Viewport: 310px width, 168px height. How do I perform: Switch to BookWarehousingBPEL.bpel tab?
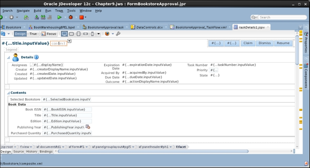pyautogui.click(x=54, y=27)
